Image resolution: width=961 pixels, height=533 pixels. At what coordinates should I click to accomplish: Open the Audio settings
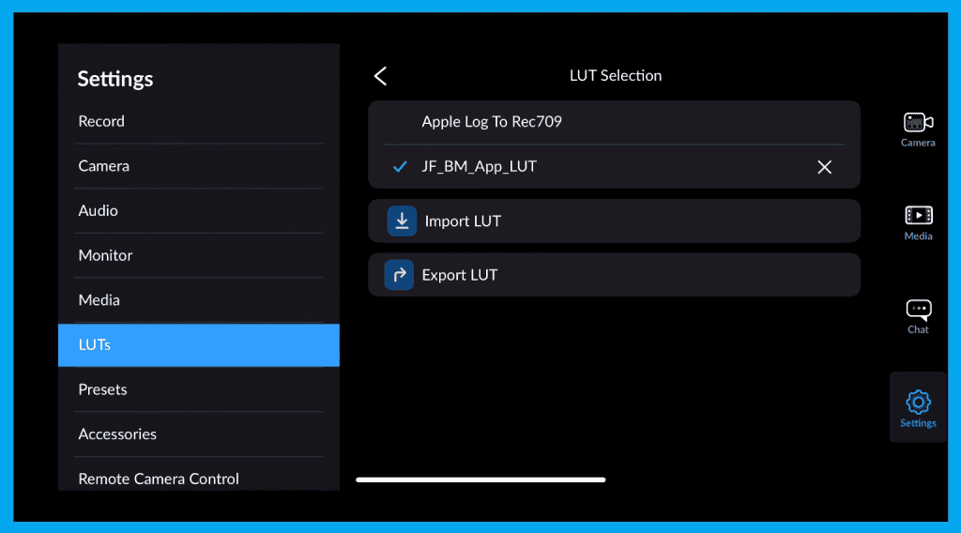pos(98,210)
